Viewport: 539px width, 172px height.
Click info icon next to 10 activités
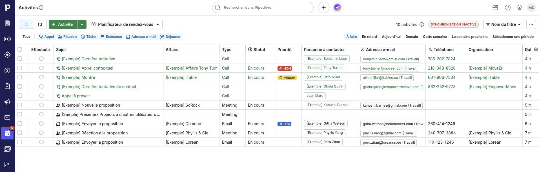click(422, 24)
